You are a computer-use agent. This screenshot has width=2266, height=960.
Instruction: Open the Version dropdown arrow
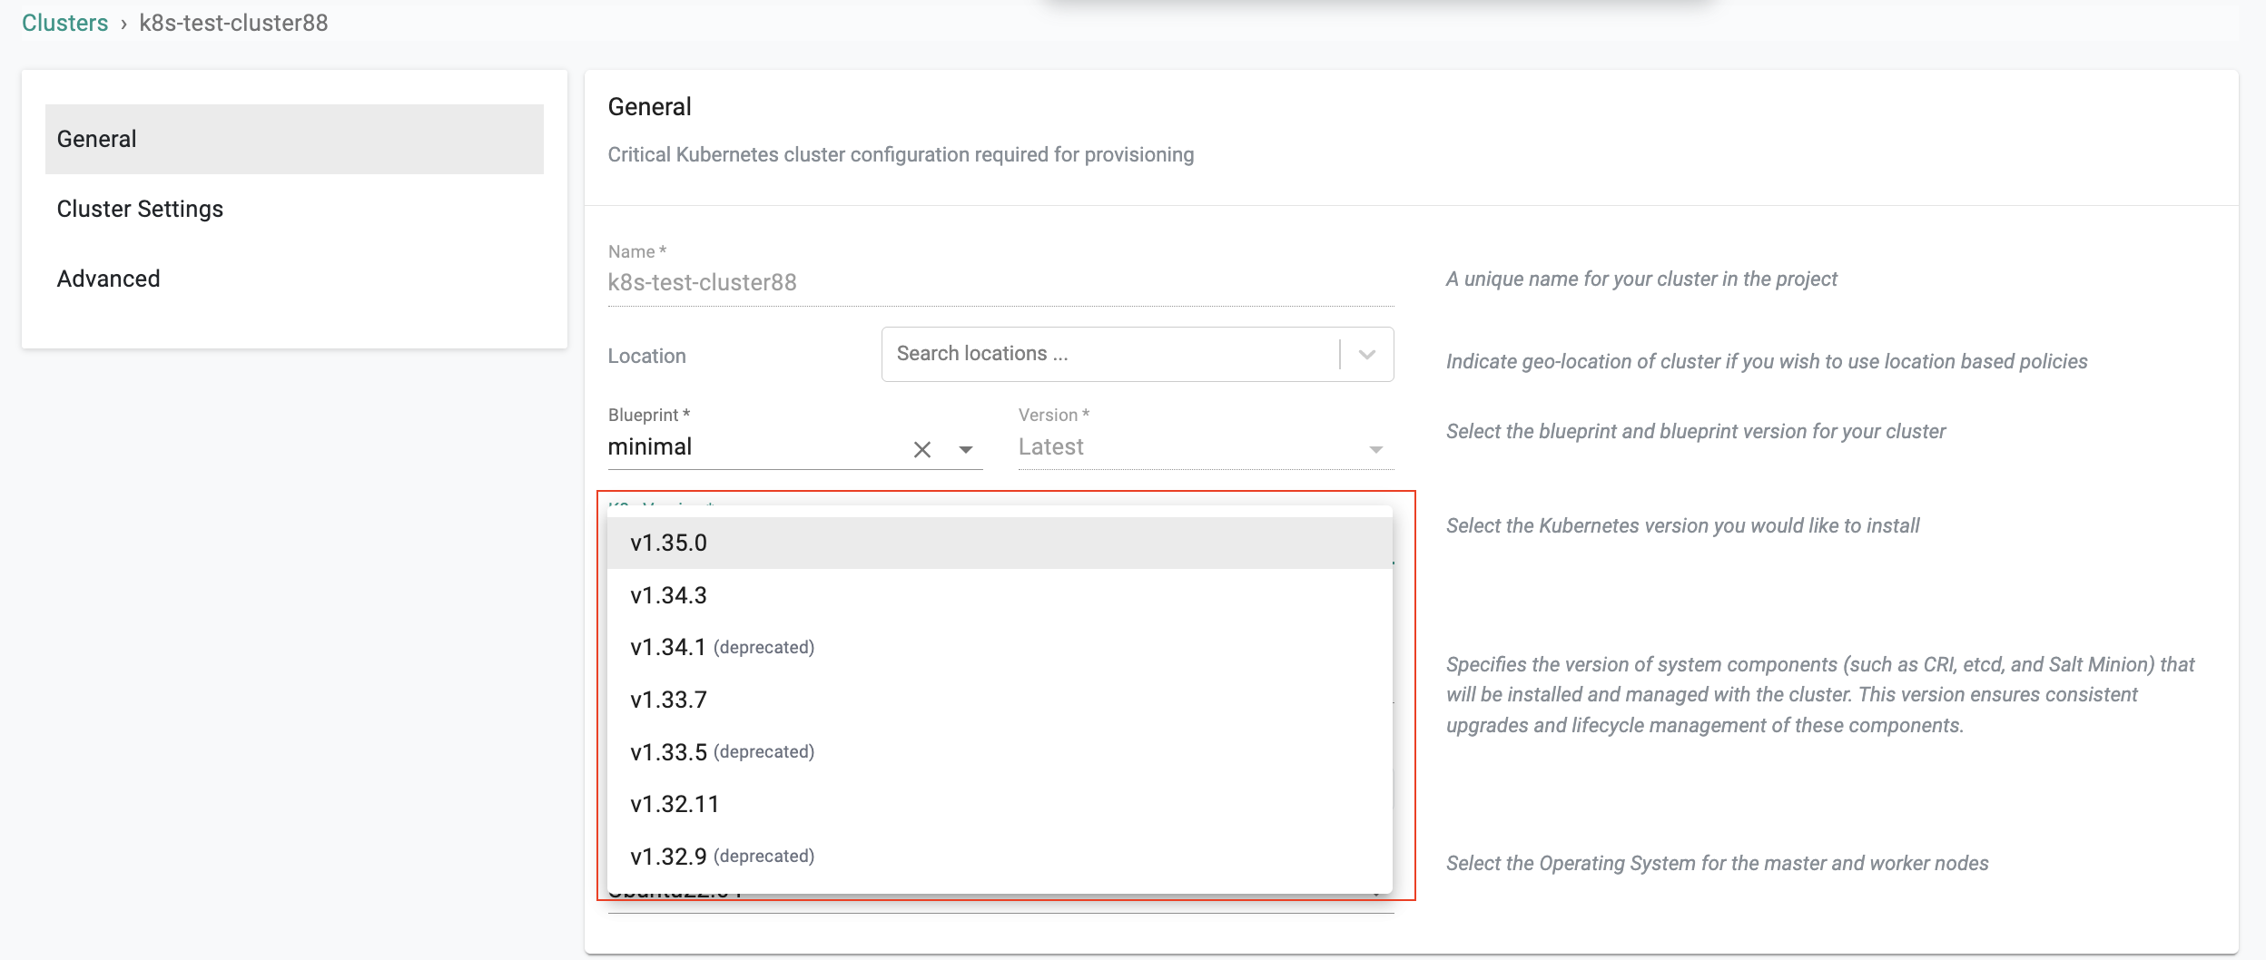[1375, 449]
